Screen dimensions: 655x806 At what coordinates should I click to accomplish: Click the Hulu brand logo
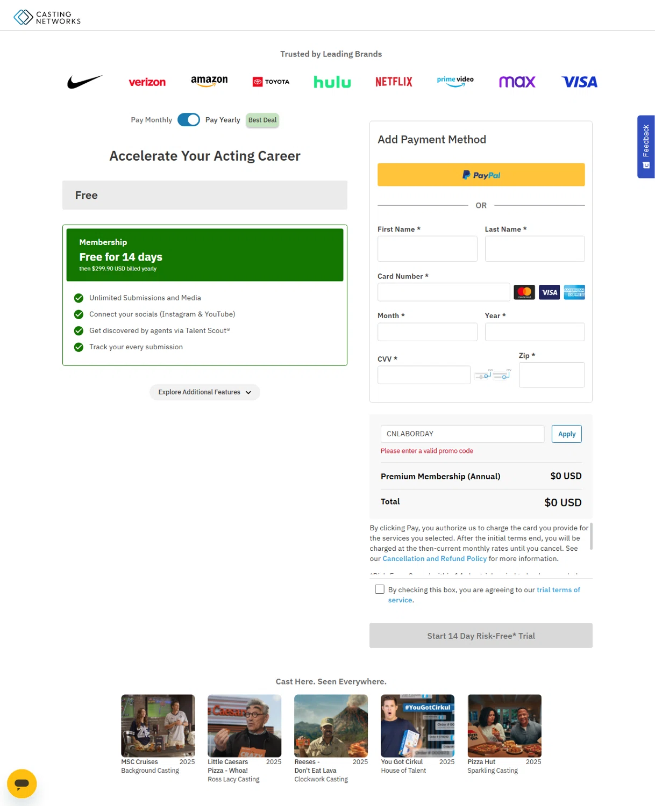(x=332, y=82)
